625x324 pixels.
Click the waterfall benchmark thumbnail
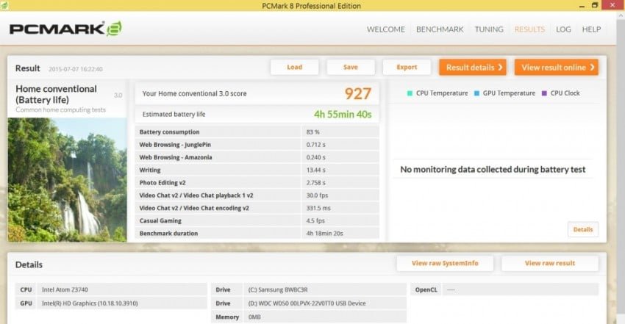click(68, 179)
